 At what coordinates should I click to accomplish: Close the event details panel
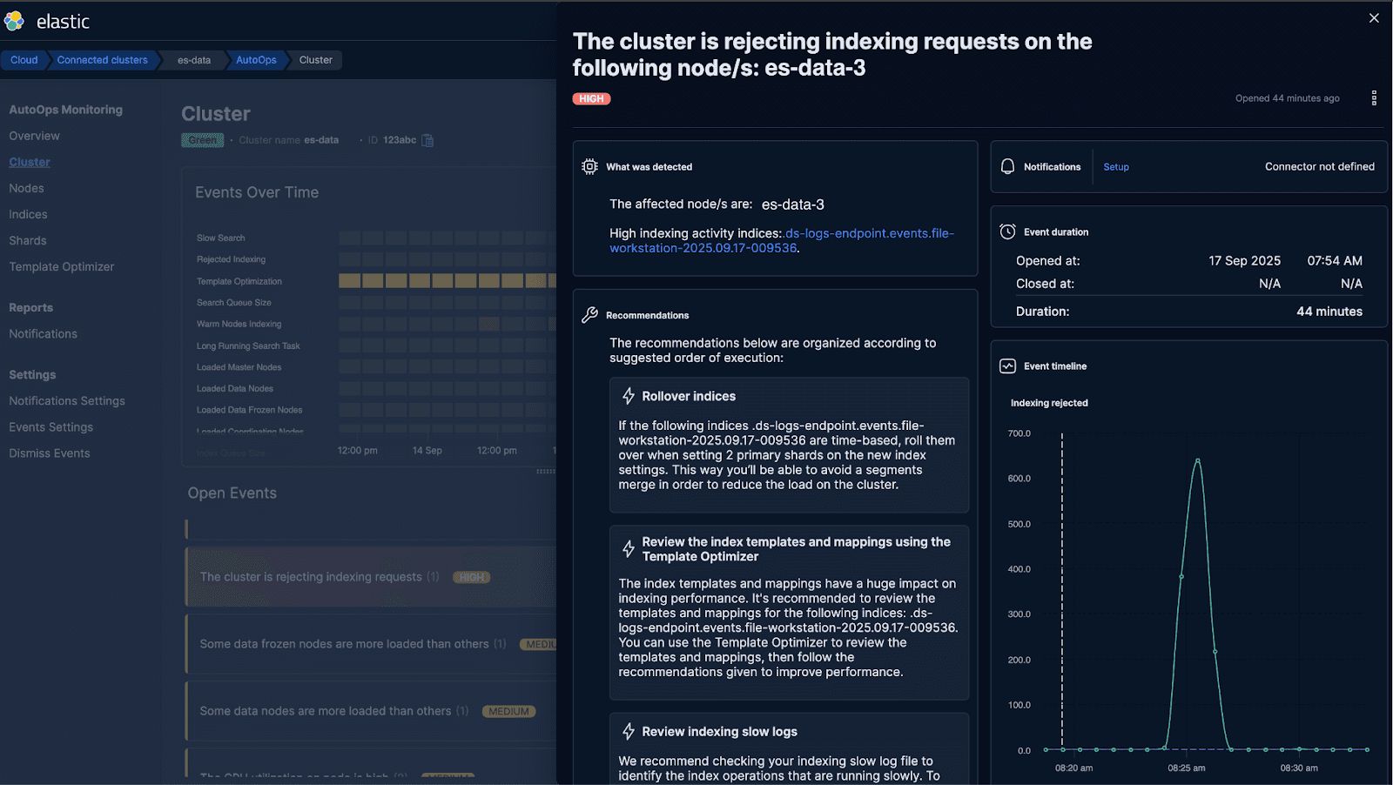[x=1374, y=18]
